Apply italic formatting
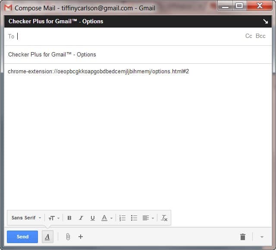The height and width of the screenshot is (250, 276). [81, 218]
